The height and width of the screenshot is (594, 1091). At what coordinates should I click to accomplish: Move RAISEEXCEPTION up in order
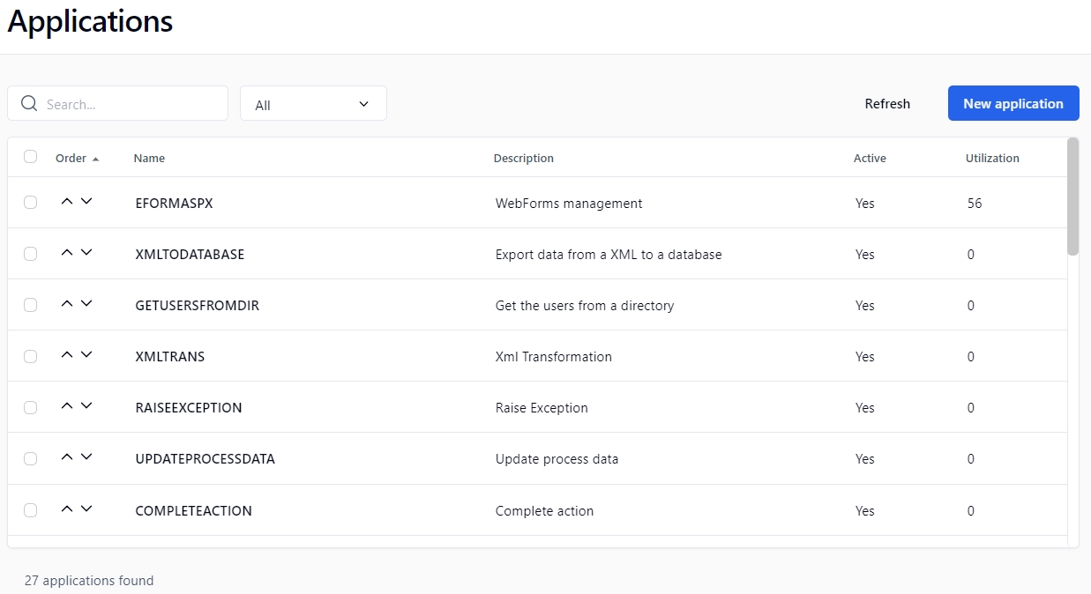67,406
